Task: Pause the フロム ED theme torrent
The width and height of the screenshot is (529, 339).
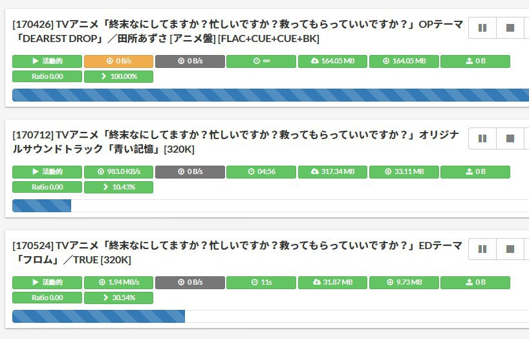Action: [x=482, y=249]
